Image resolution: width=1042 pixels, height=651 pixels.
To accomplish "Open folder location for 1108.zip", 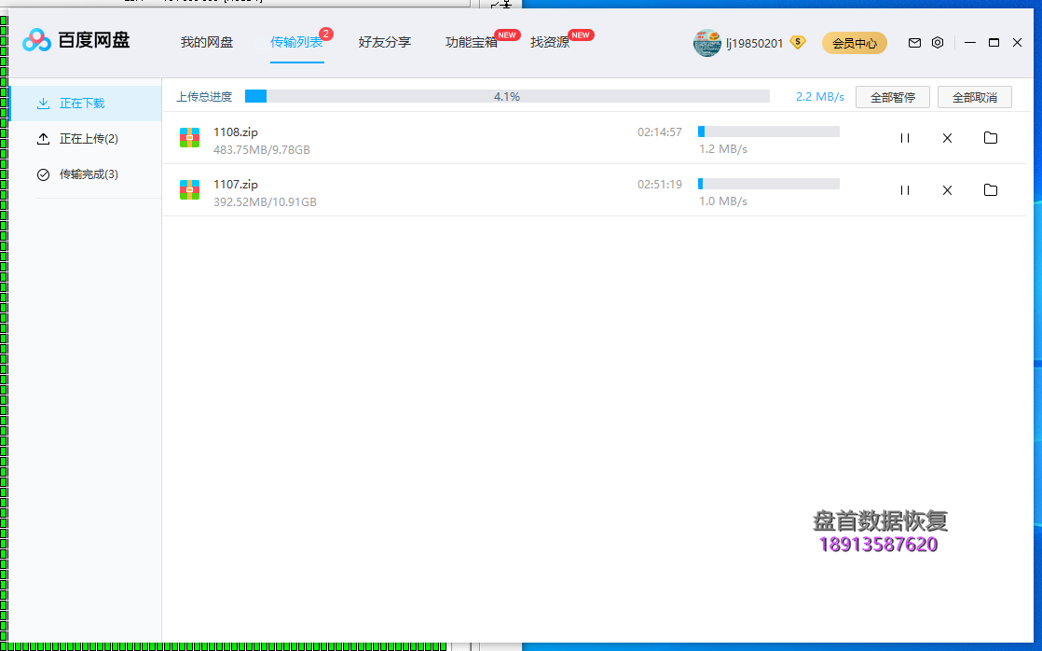I will [990, 138].
